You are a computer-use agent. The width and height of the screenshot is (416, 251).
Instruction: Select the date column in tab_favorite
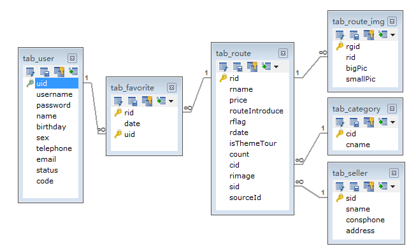coord(132,124)
